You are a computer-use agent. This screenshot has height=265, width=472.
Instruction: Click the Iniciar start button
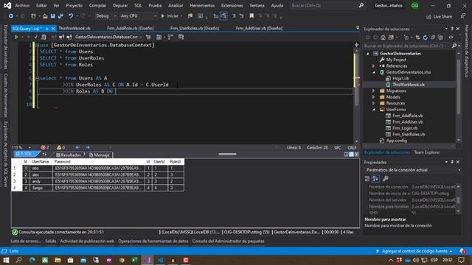point(170,16)
